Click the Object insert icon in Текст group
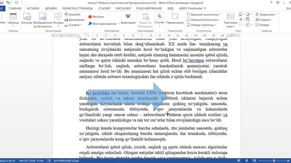 pyautogui.click(x=247, y=25)
